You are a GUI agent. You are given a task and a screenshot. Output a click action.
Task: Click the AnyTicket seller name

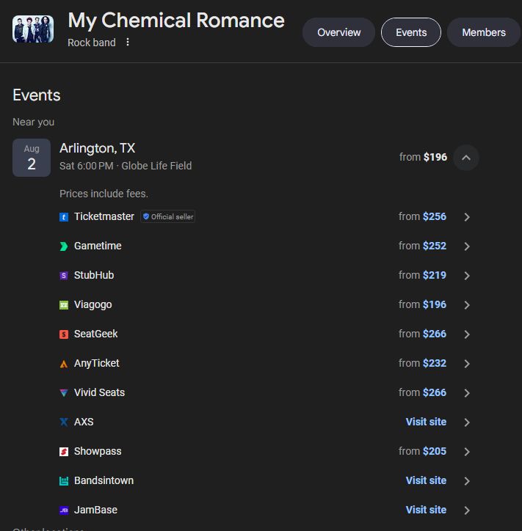coord(97,363)
